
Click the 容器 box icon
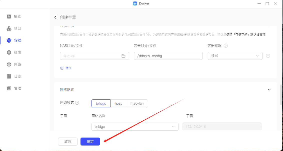tap(9, 41)
